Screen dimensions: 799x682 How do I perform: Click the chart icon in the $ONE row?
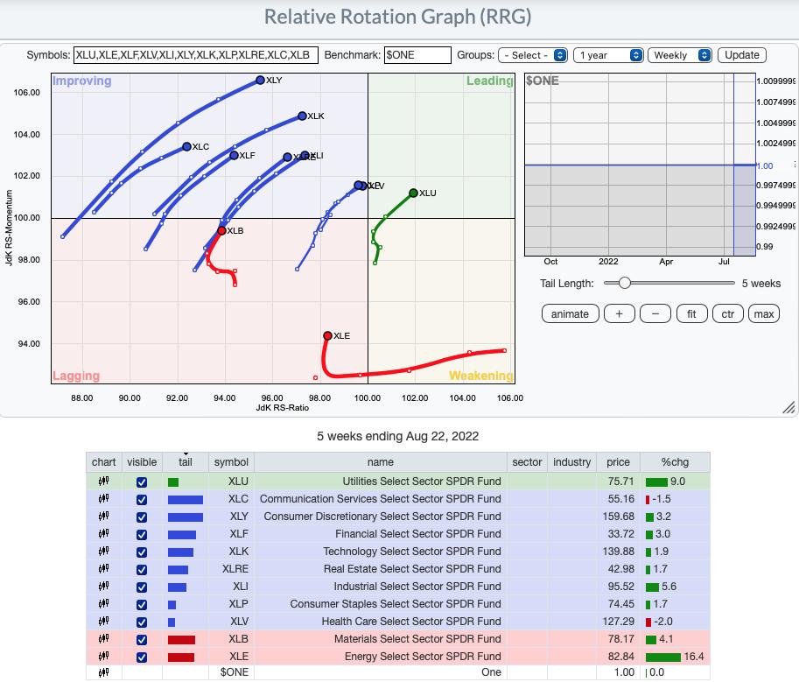103,672
